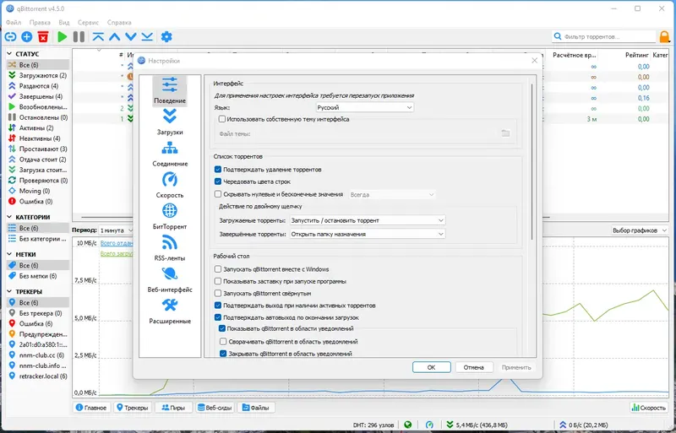The image size is (676, 433).
Task: Open the Соединение settings section
Action: coord(170,154)
